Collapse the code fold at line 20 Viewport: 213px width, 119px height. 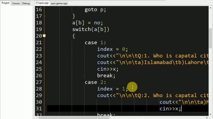[44, 36]
